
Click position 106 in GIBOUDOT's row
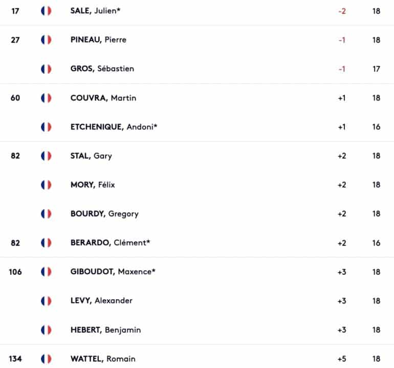pyautogui.click(x=15, y=272)
